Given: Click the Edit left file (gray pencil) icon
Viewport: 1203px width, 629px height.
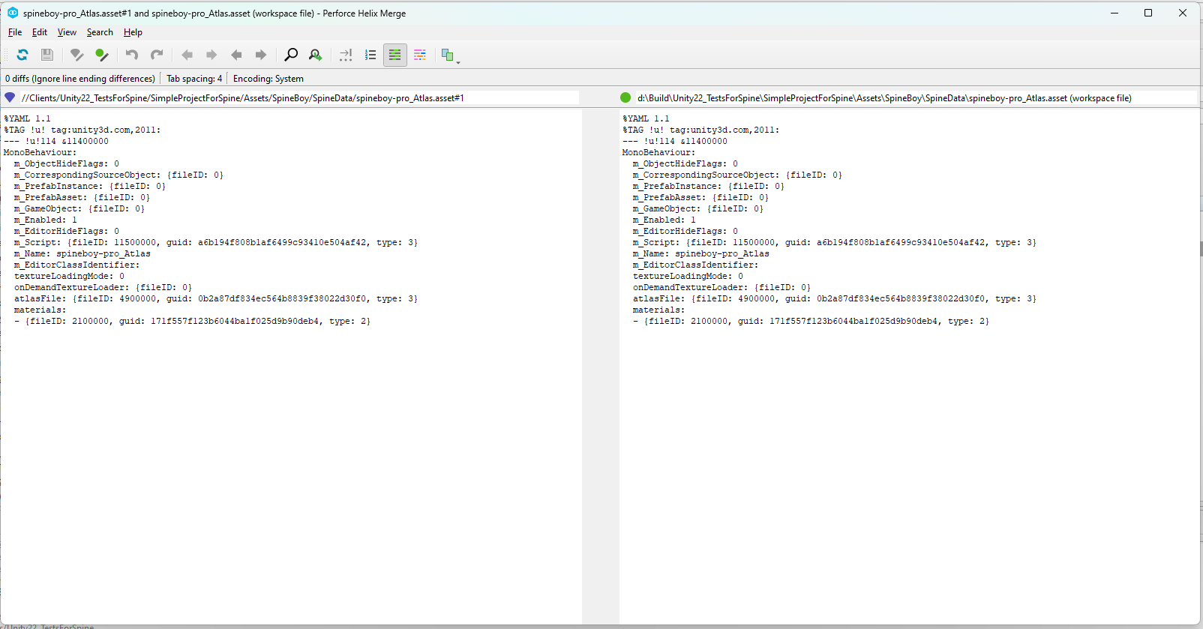Looking at the screenshot, I should point(76,55).
